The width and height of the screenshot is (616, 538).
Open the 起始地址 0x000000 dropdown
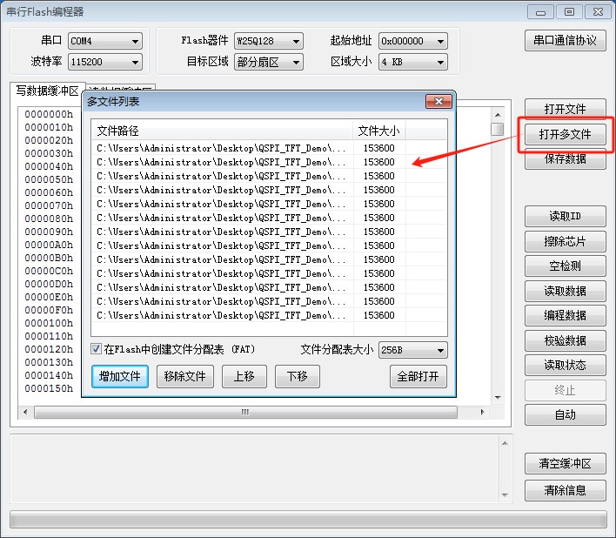413,41
